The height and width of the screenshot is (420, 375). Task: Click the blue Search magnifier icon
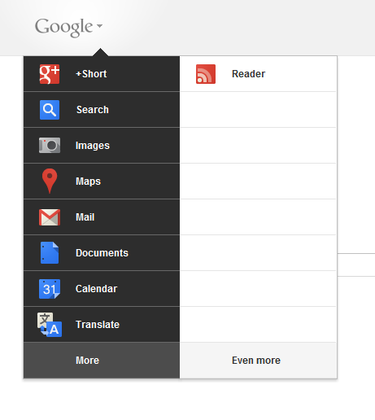(x=50, y=110)
